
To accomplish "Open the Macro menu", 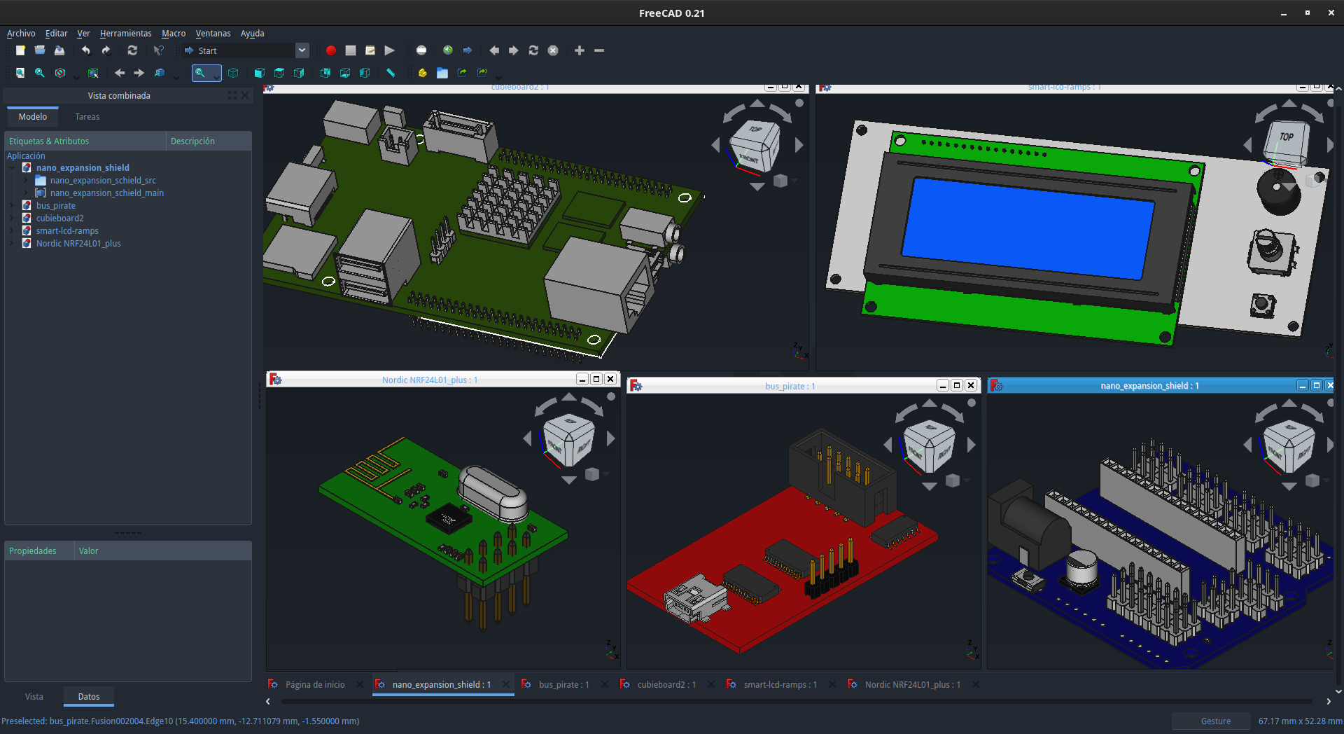I will [174, 33].
